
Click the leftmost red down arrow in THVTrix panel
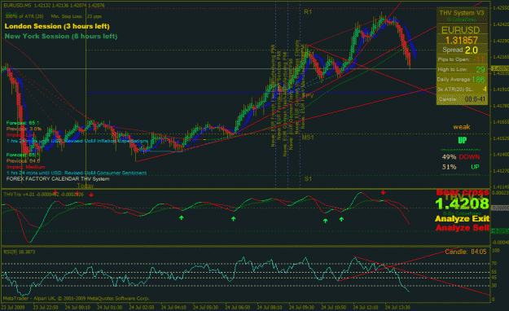pyautogui.click(x=55, y=192)
